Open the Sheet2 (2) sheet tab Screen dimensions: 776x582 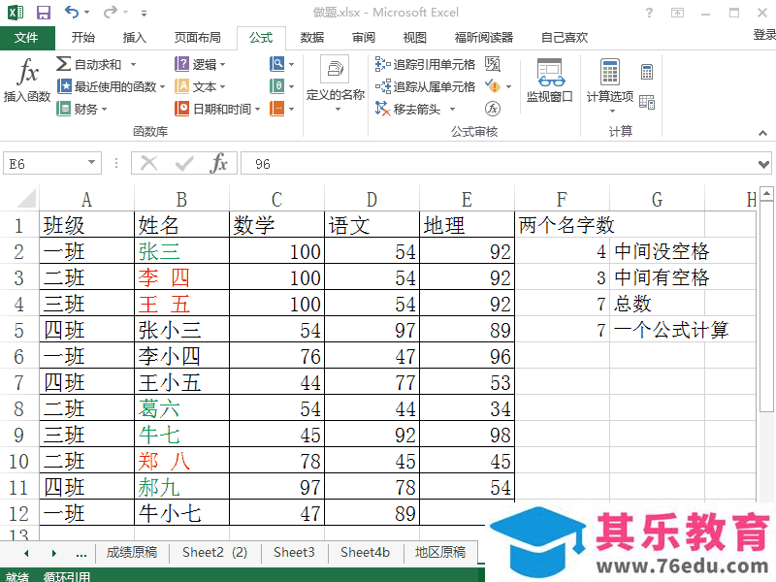214,552
